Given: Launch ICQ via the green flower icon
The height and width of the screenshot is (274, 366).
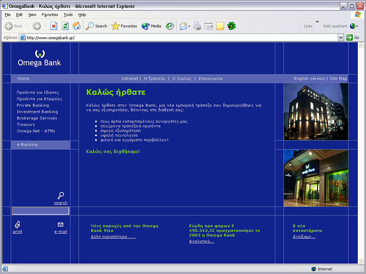Looking at the screenshot, I should pyautogui.click(x=231, y=26).
